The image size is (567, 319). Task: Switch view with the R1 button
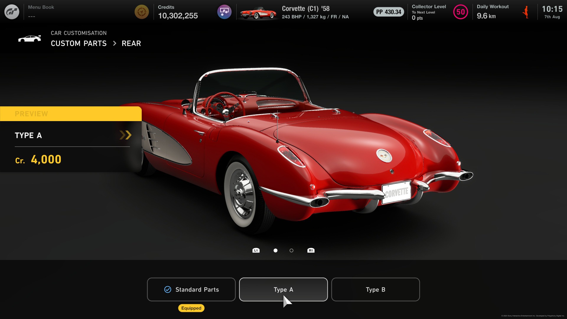[311, 250]
